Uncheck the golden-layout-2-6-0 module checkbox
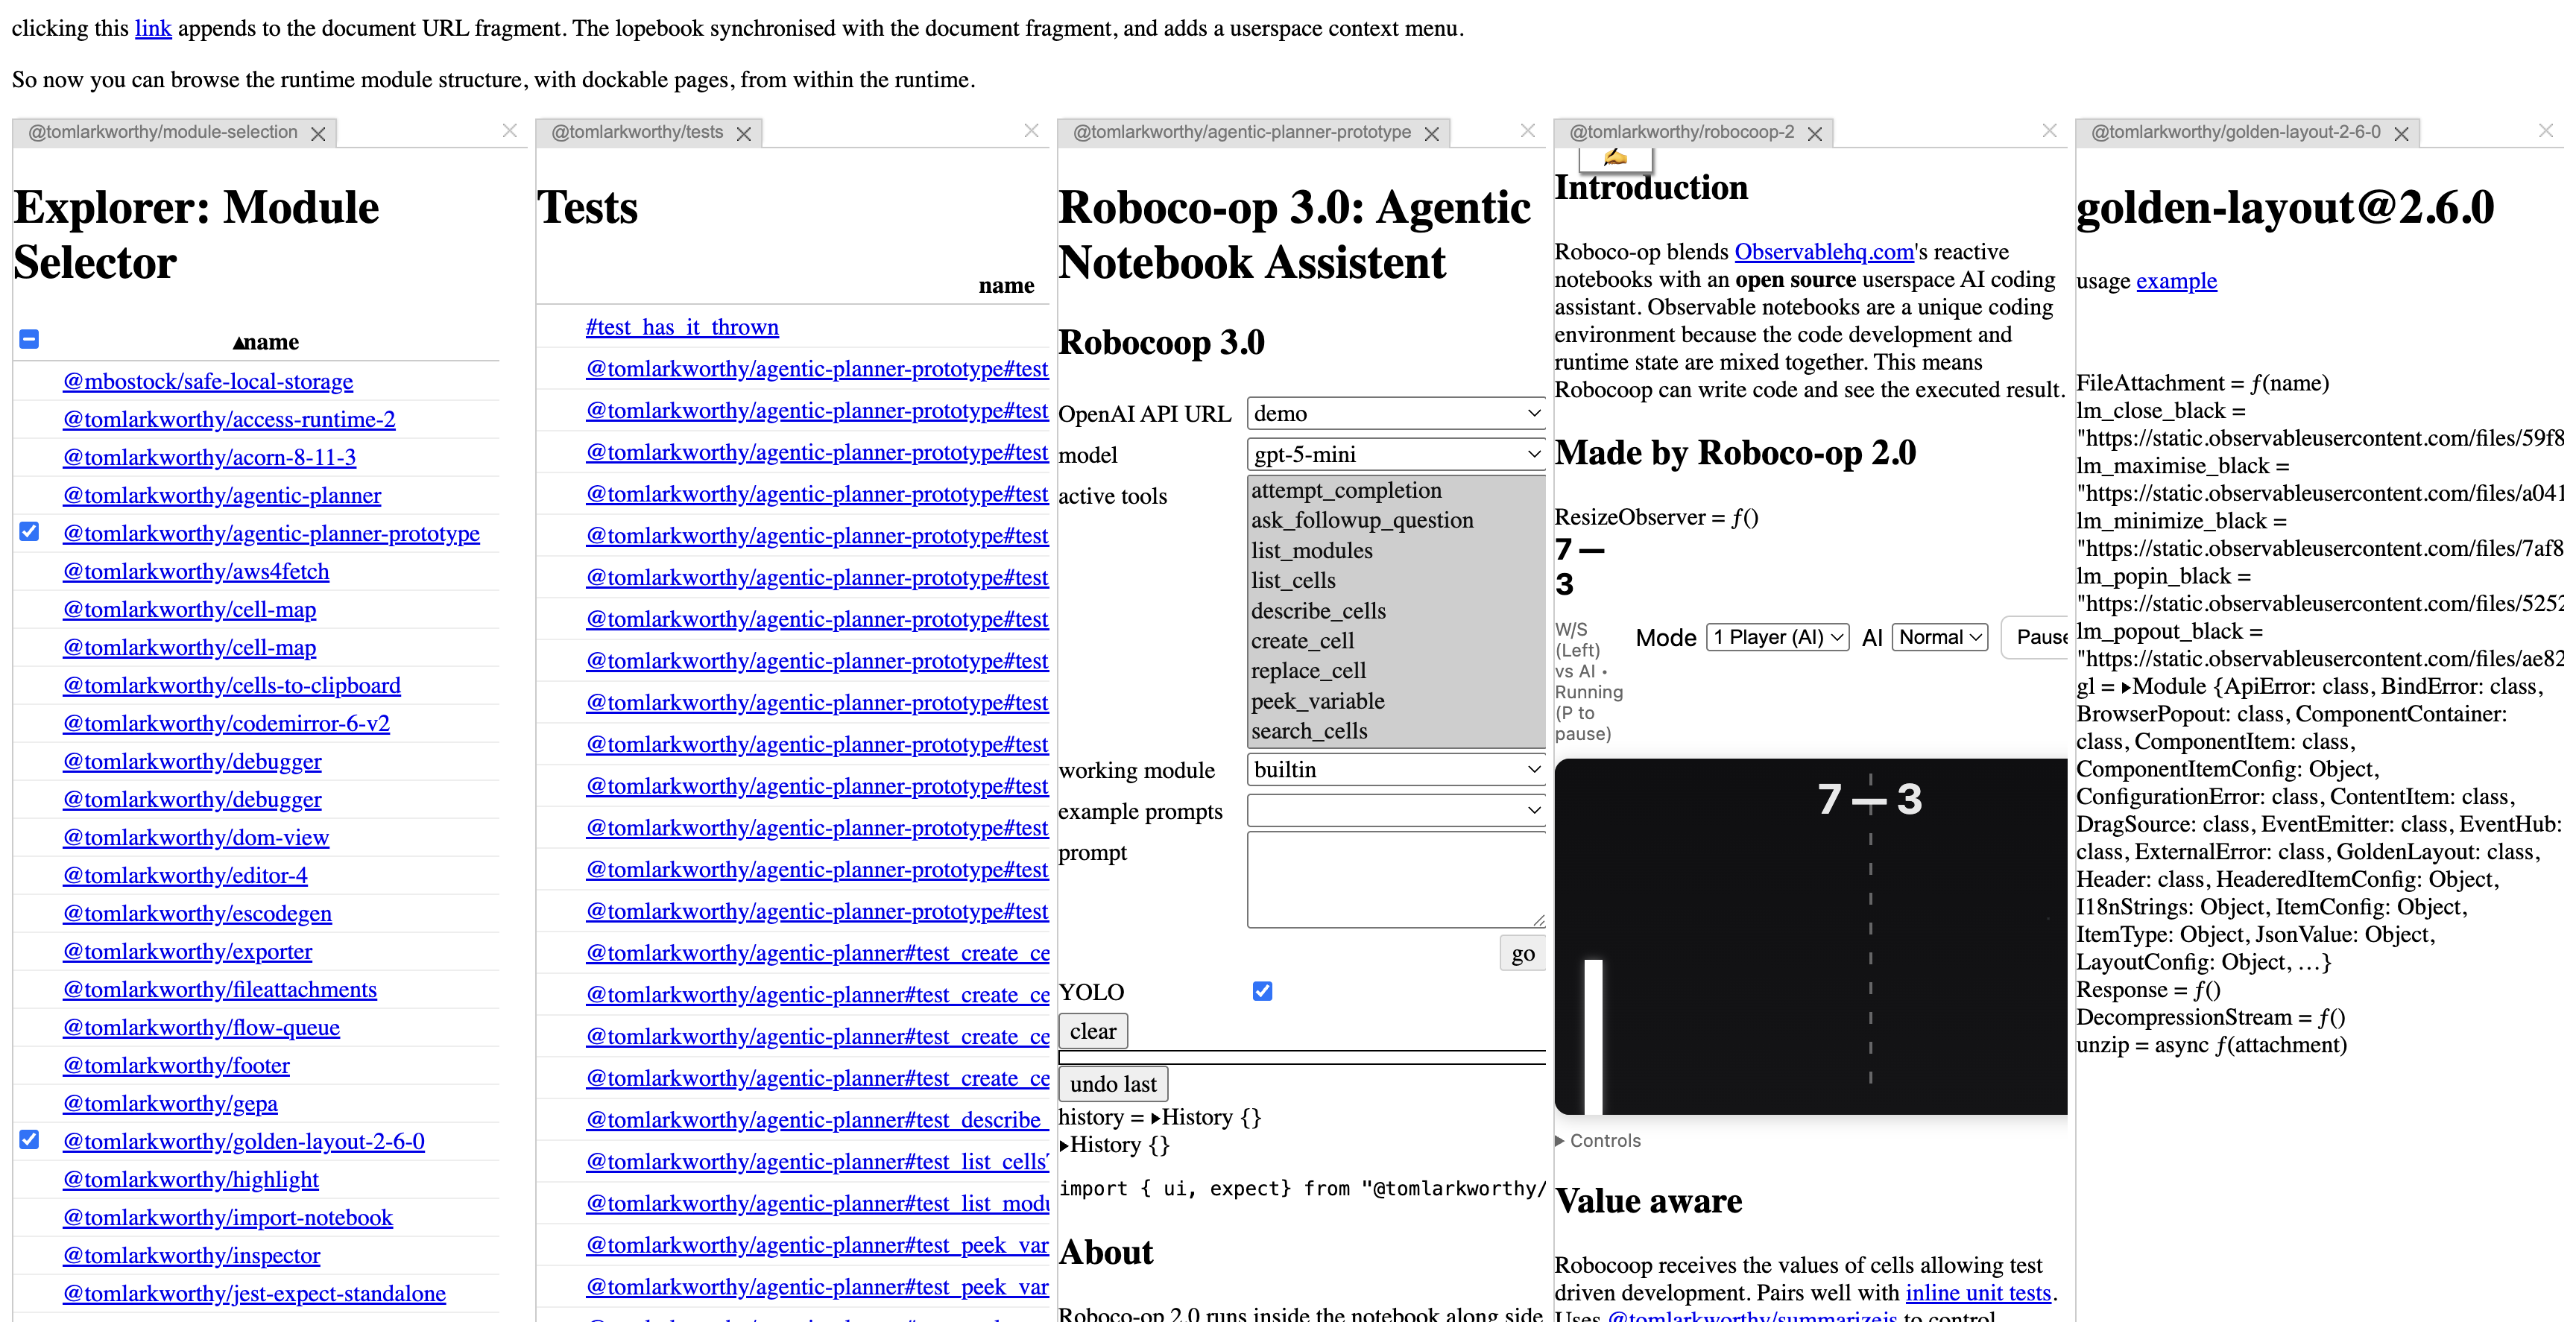The image size is (2576, 1322). point(30,1140)
